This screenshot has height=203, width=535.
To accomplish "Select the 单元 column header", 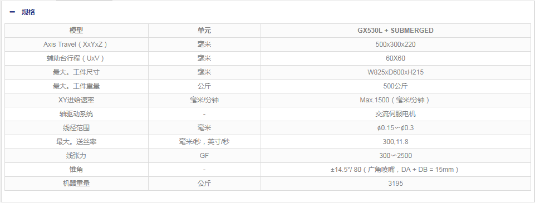I will point(204,31).
